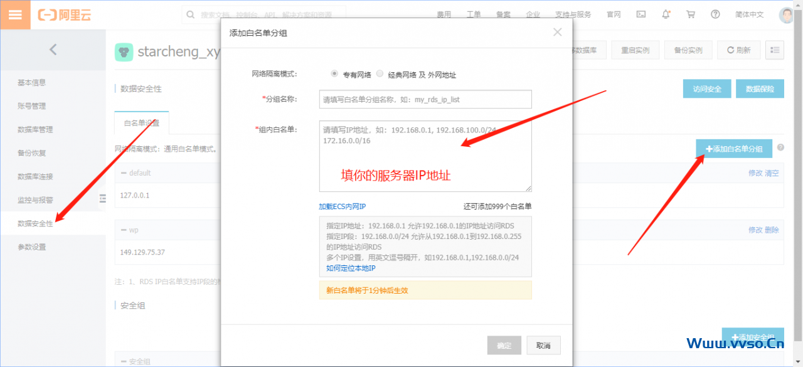Open the 简体中文 language selector
The height and width of the screenshot is (367, 803).
click(749, 14)
